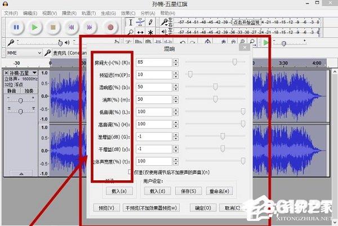Click the 重命名(e) rename button
The width and height of the screenshot is (338, 226).
pyautogui.click(x=219, y=191)
